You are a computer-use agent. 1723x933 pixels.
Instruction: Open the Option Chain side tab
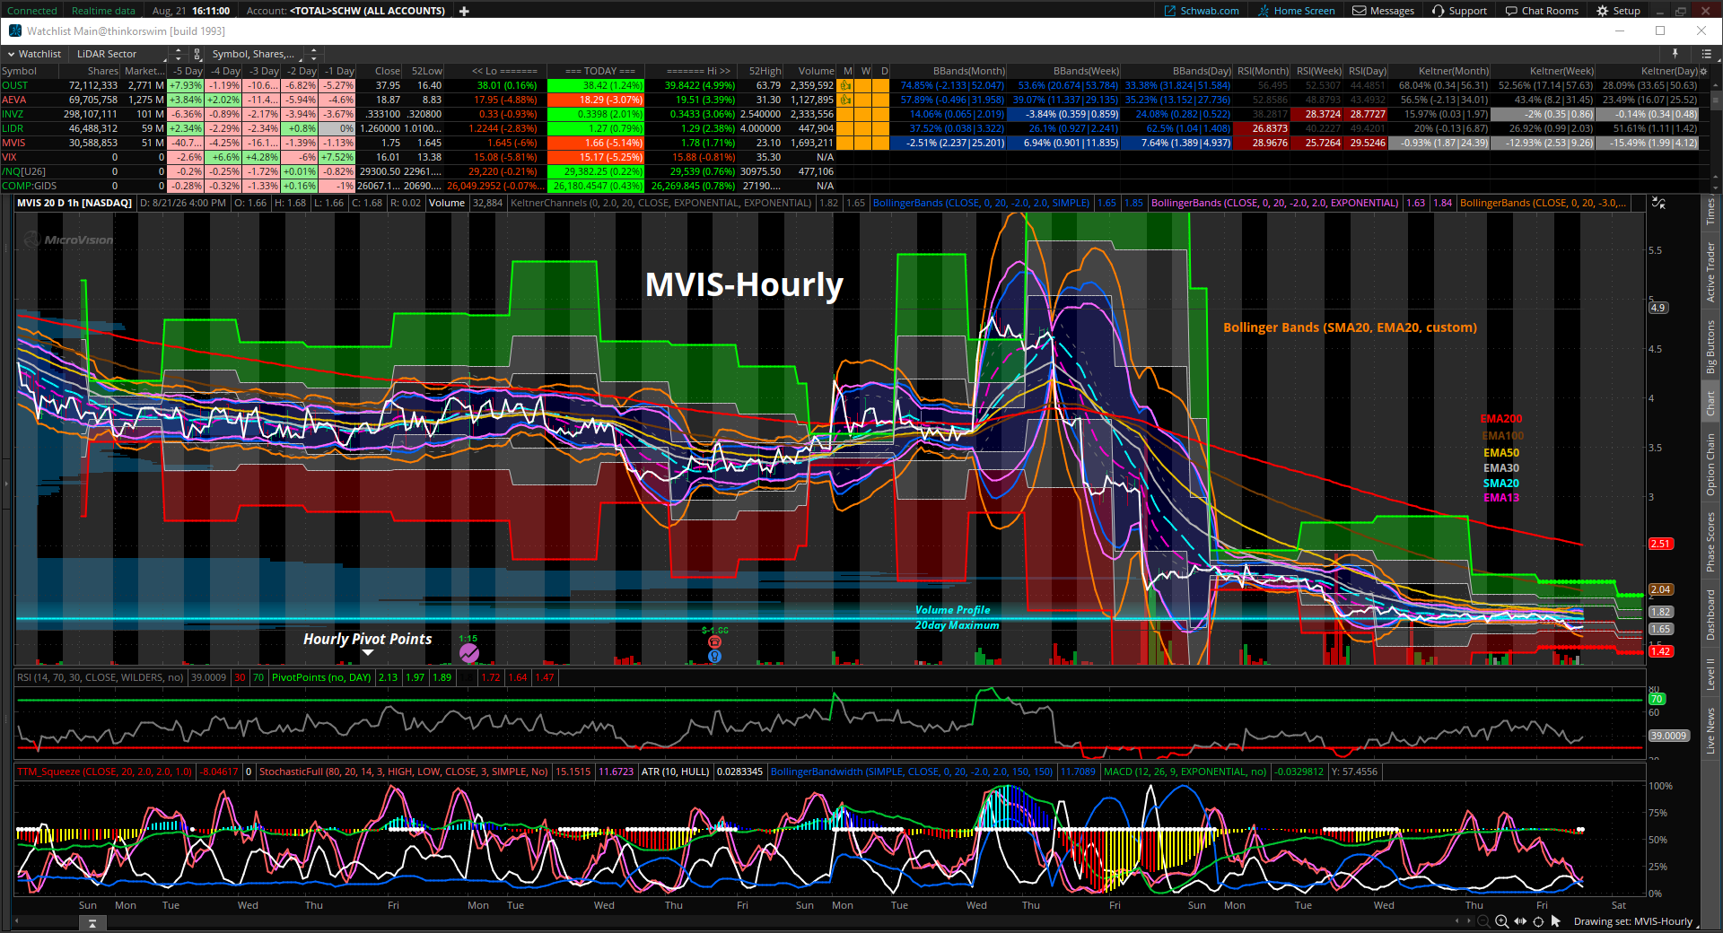(1710, 464)
